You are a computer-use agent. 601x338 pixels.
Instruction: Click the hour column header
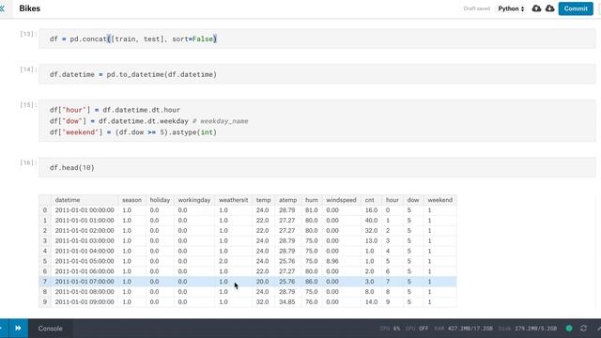pyautogui.click(x=393, y=200)
